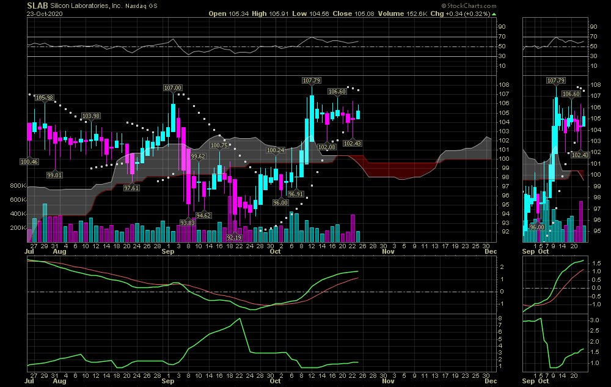This screenshot has height=387, width=611.
Task: Select the Volume 152.6K value
Action: 403,13
